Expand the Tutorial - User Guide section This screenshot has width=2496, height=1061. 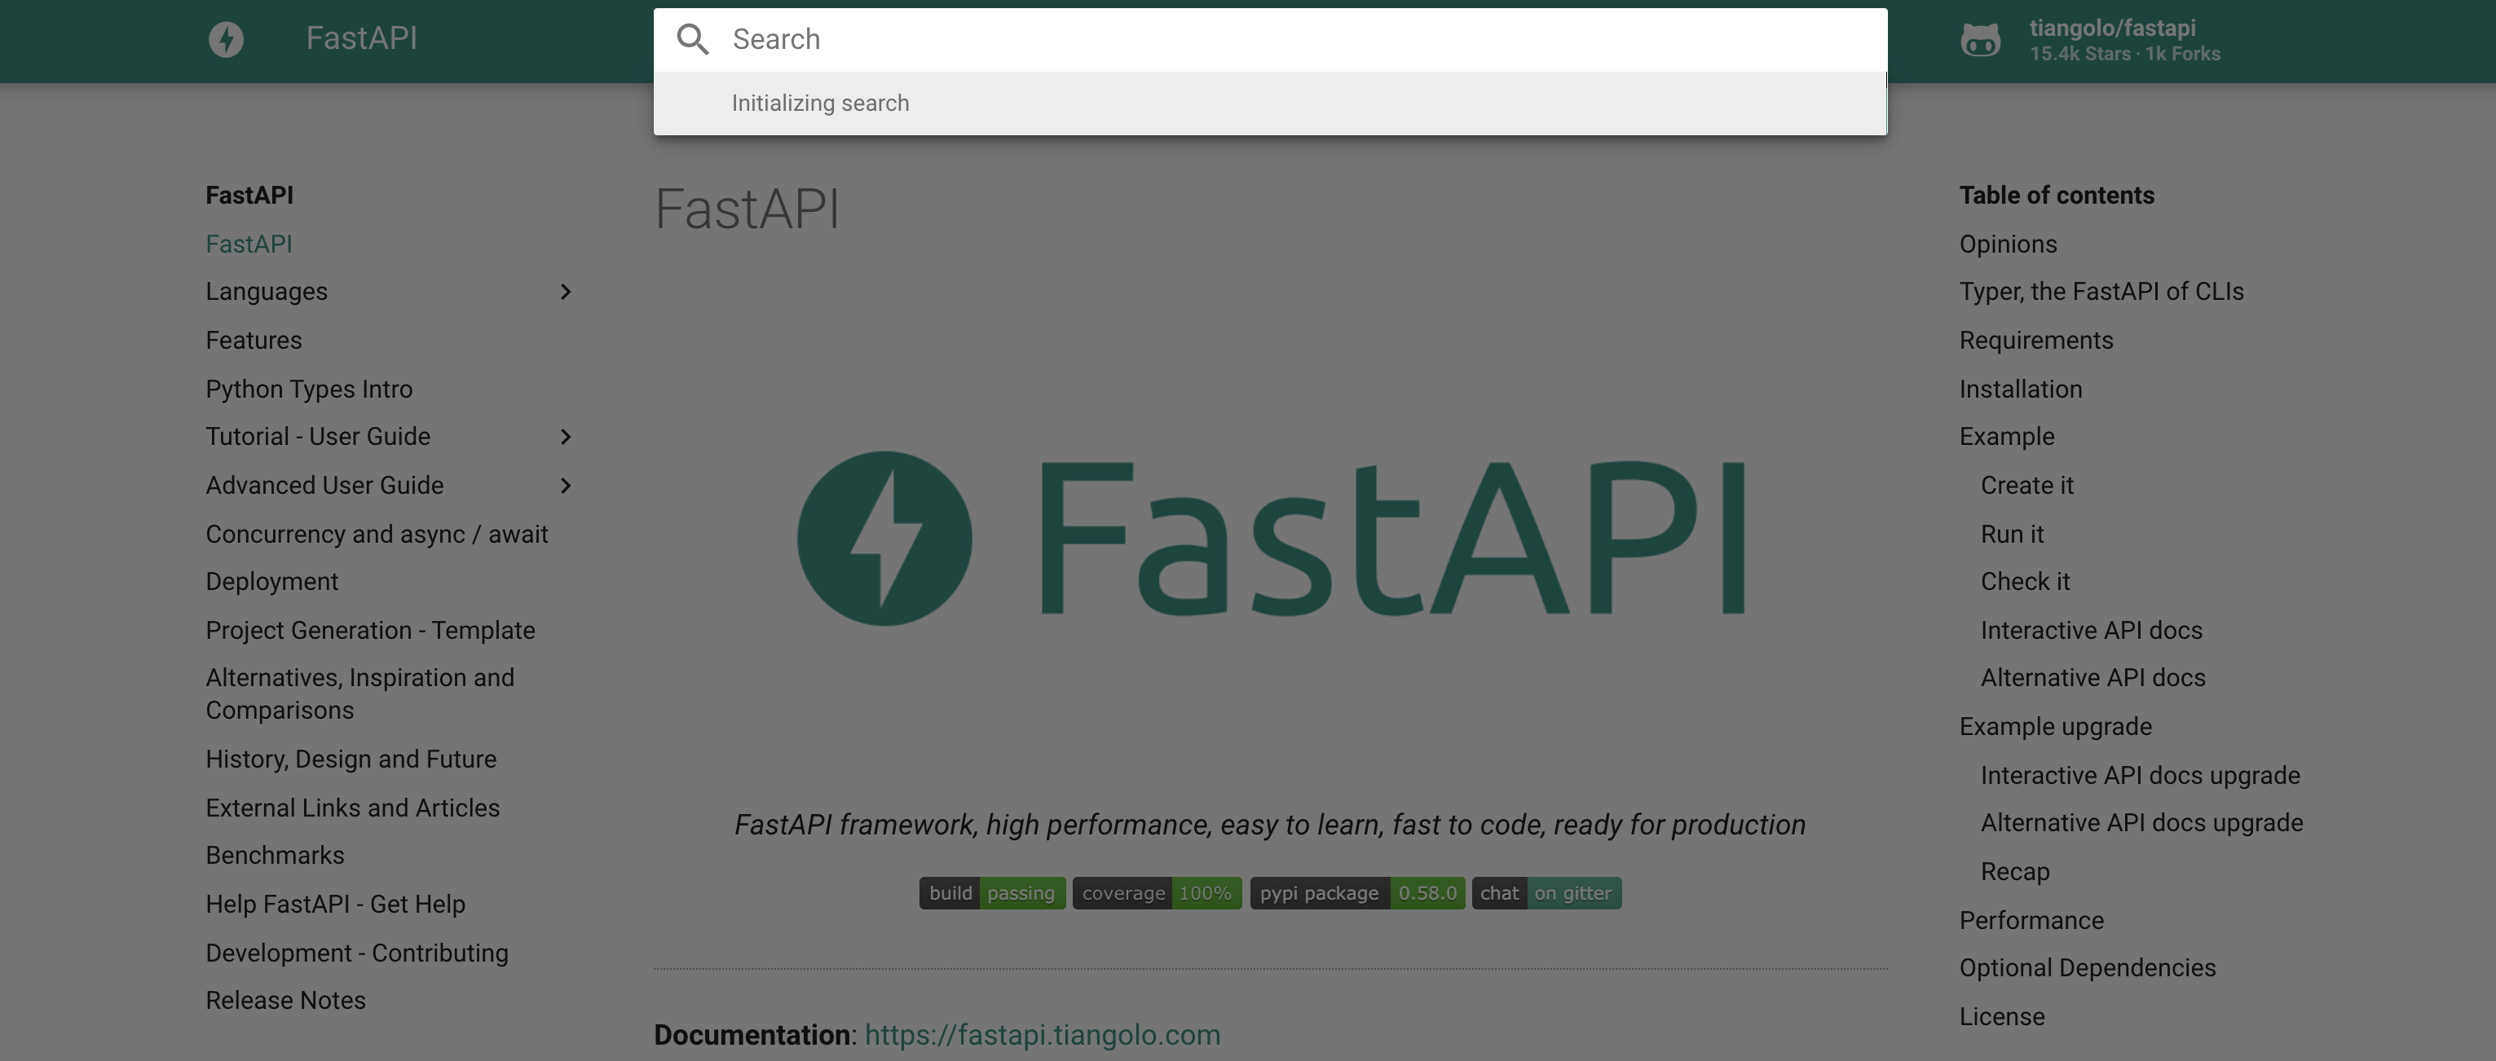point(566,437)
